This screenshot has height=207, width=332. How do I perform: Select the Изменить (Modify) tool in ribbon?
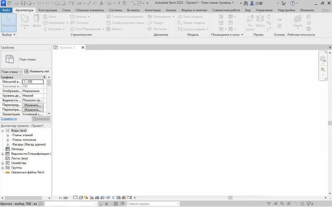click(x=9, y=22)
